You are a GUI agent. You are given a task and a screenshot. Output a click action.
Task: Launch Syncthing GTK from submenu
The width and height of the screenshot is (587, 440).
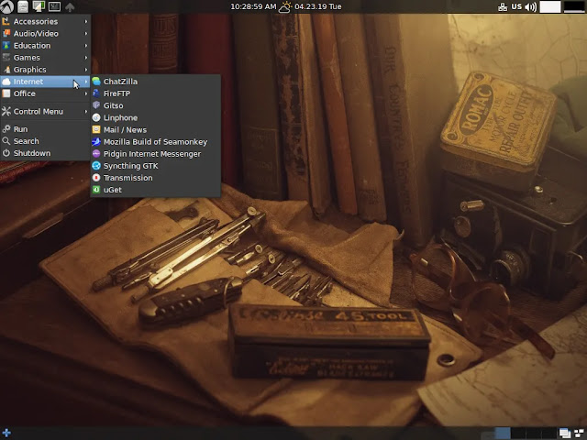pyautogui.click(x=155, y=165)
